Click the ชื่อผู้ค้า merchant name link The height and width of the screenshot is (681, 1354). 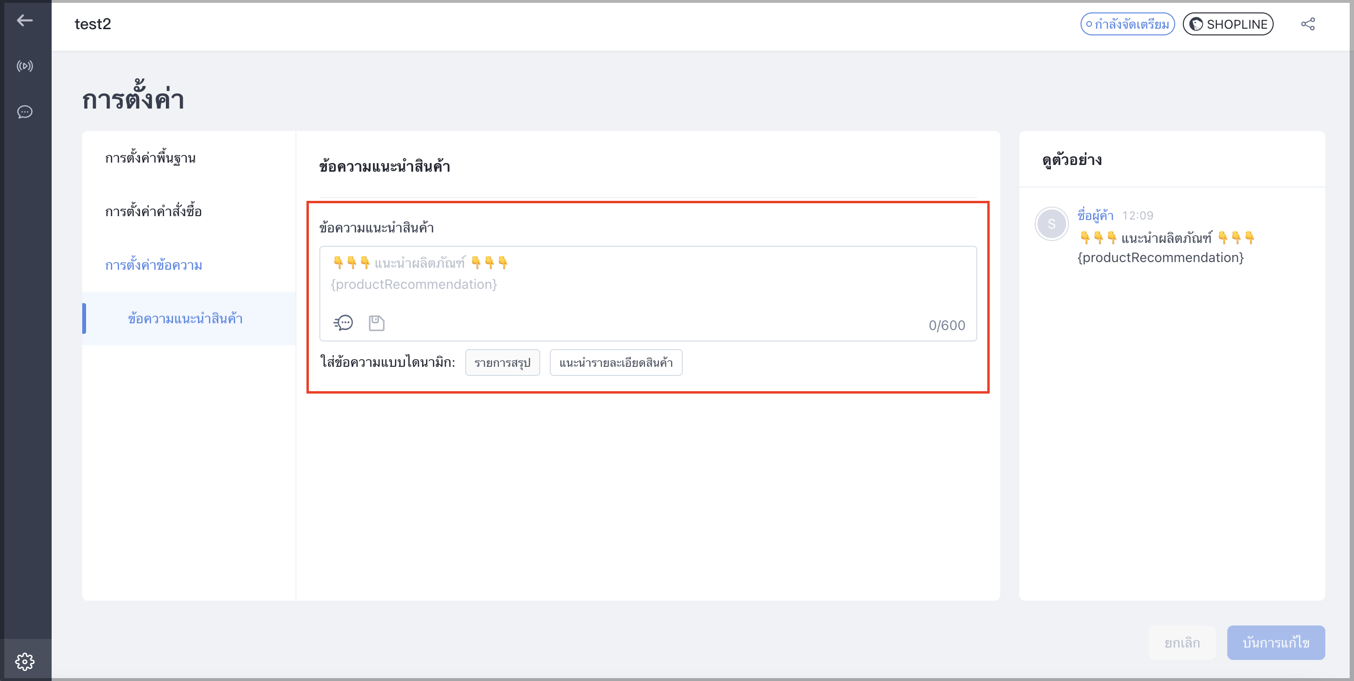1095,216
